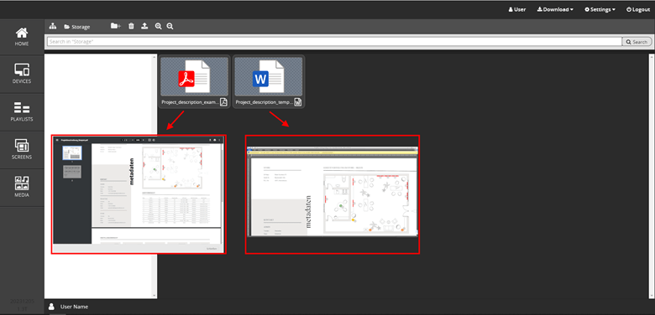
Task: Click the trash delete icon
Action: point(131,26)
